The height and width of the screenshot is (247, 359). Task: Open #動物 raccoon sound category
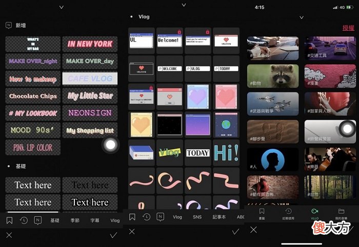click(273, 76)
